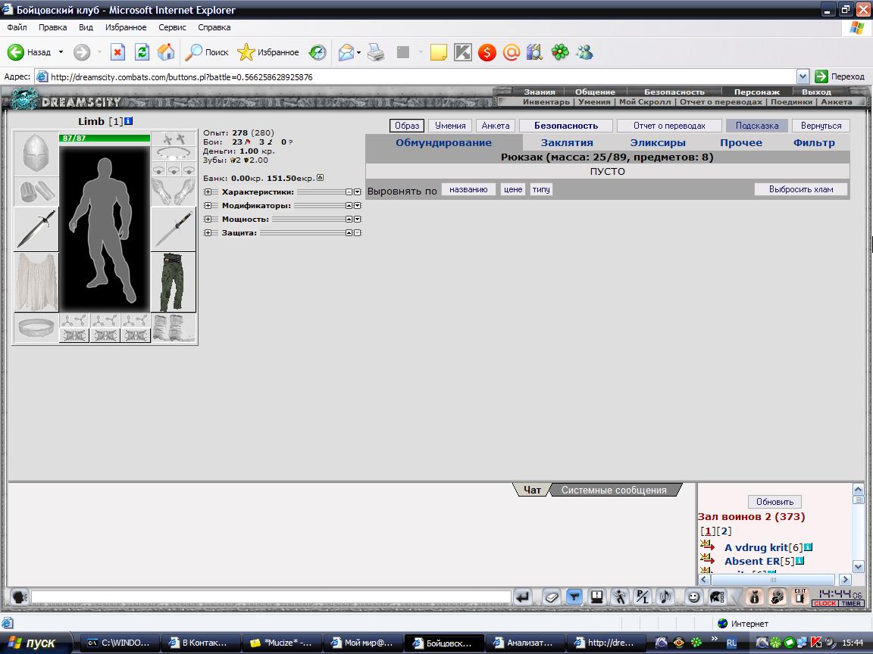Expand the Защита section
The height and width of the screenshot is (654, 873).
pos(208,233)
